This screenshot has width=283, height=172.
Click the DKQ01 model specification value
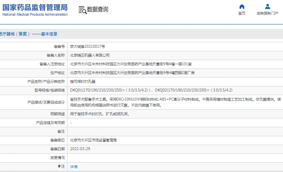[x=151, y=90]
